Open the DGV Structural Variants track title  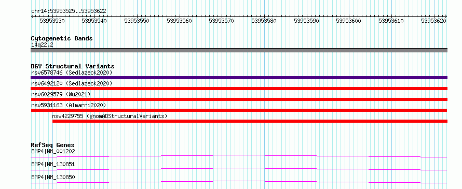coord(73,66)
